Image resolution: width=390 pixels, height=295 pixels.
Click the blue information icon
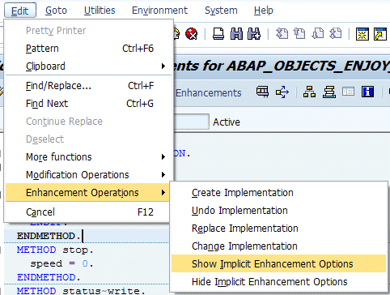(367, 92)
